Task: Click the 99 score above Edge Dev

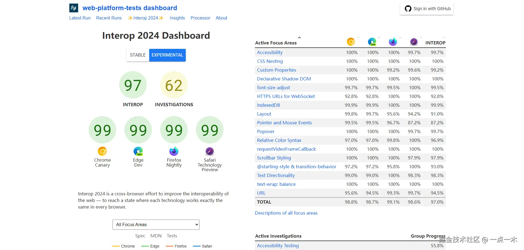Action: pyautogui.click(x=138, y=130)
